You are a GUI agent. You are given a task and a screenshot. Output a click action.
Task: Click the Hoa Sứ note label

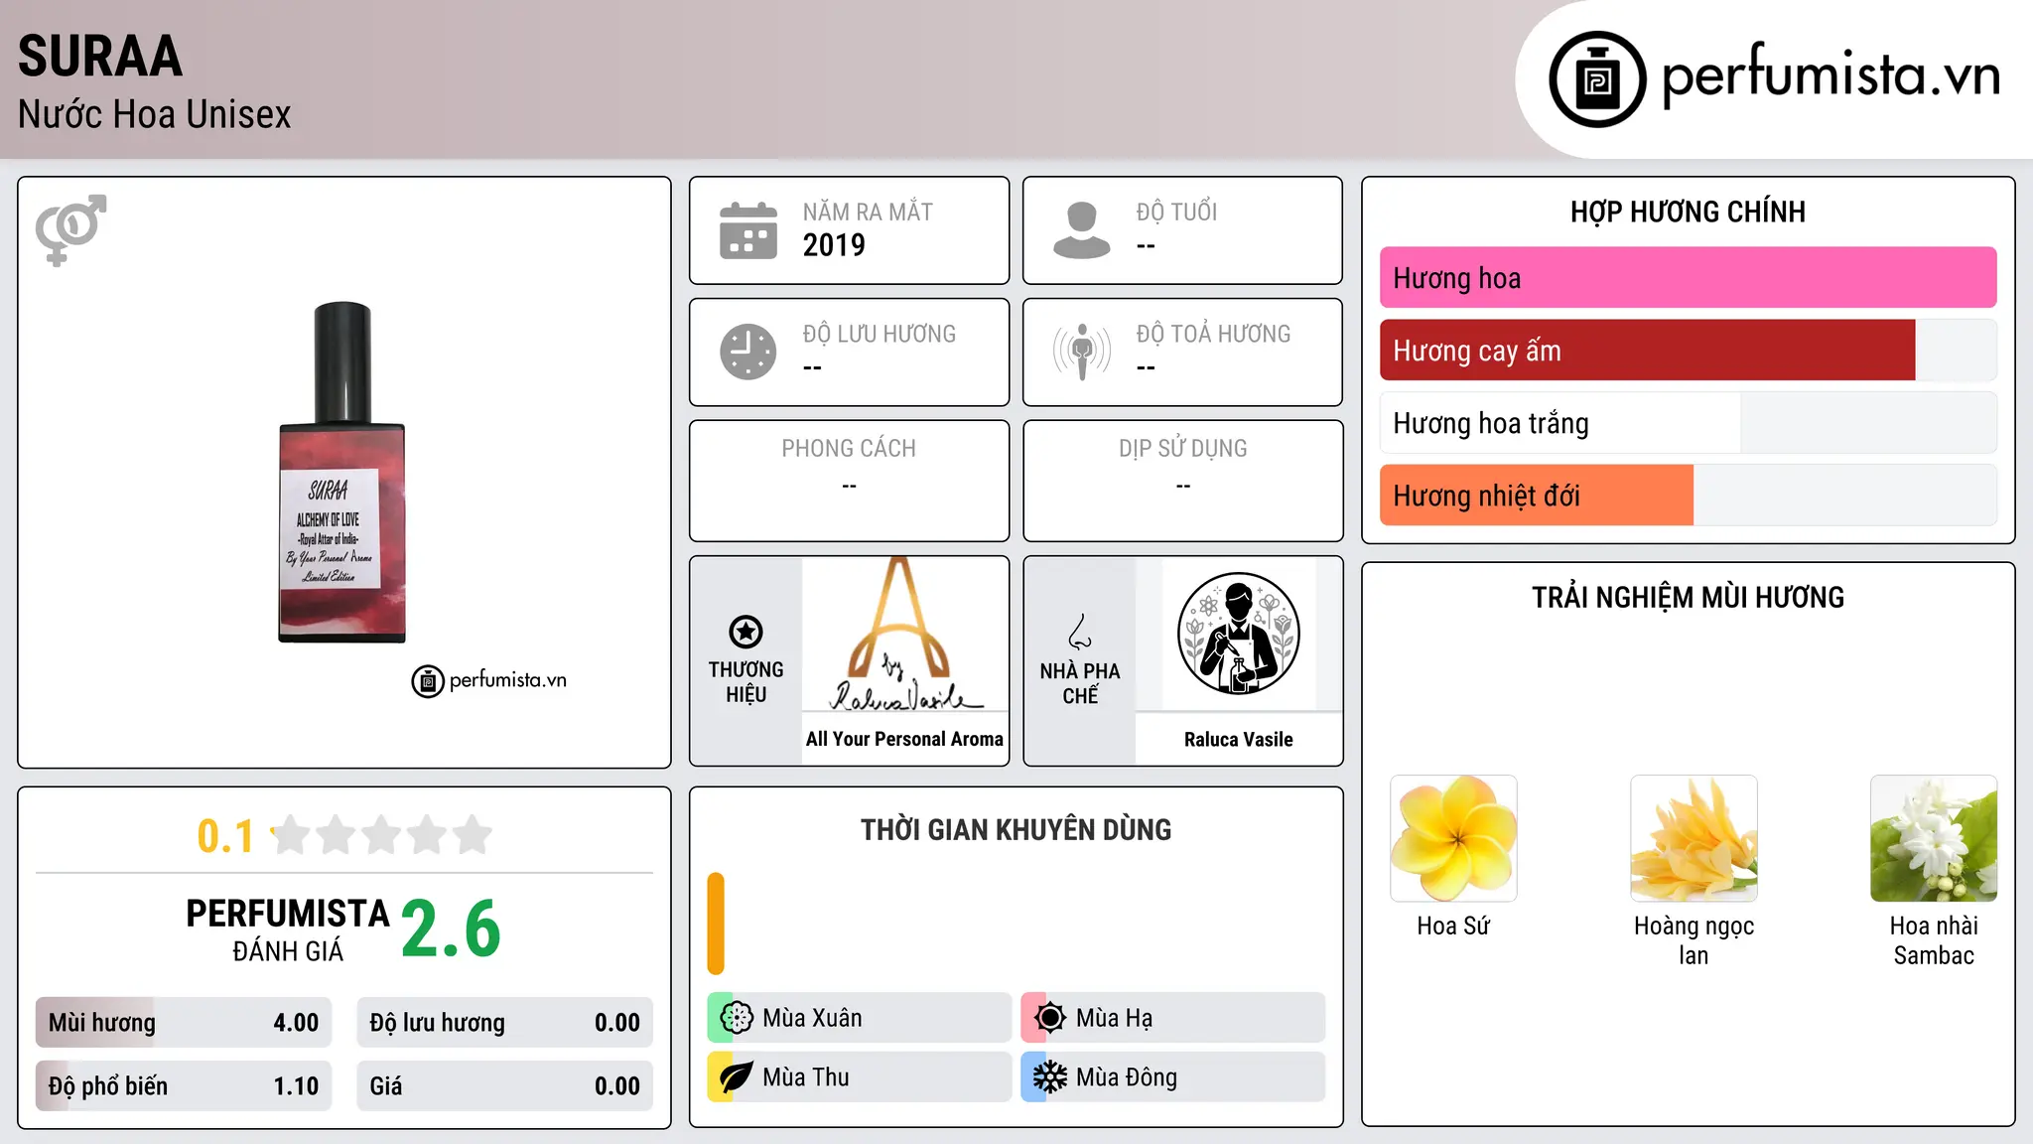1453,926
